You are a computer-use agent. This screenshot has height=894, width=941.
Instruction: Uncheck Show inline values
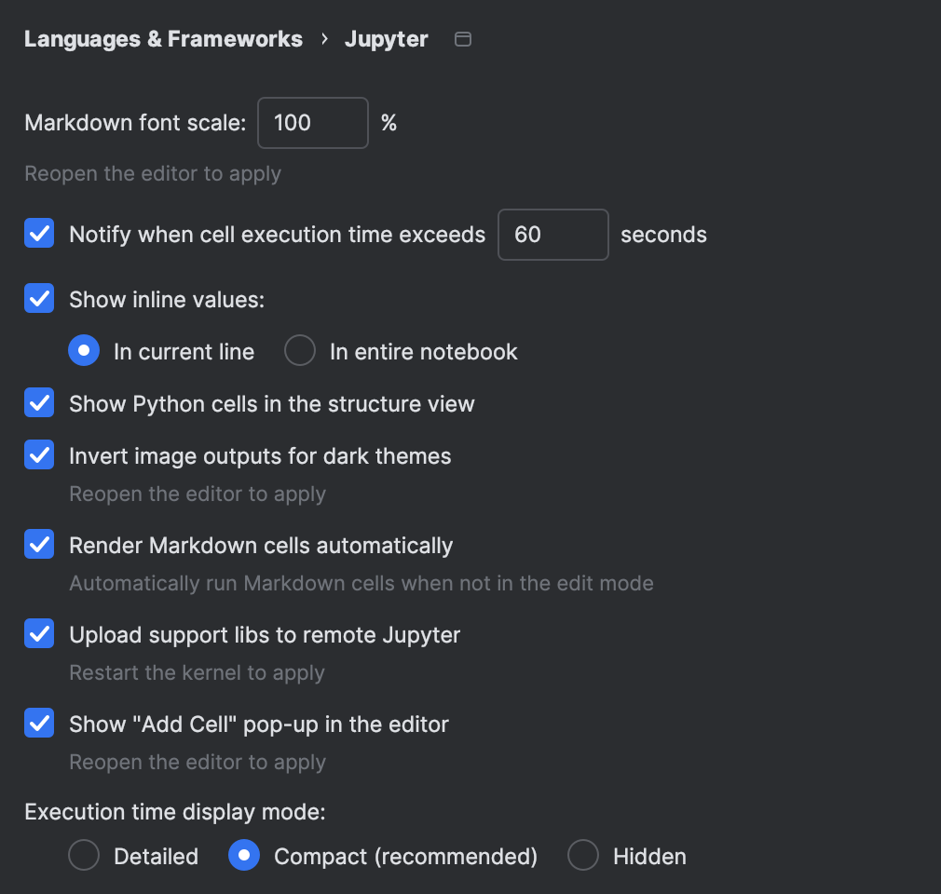pyautogui.click(x=39, y=300)
